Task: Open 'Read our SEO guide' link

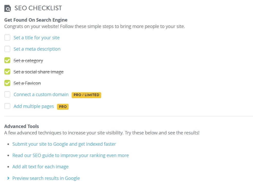Action: coord(71,155)
